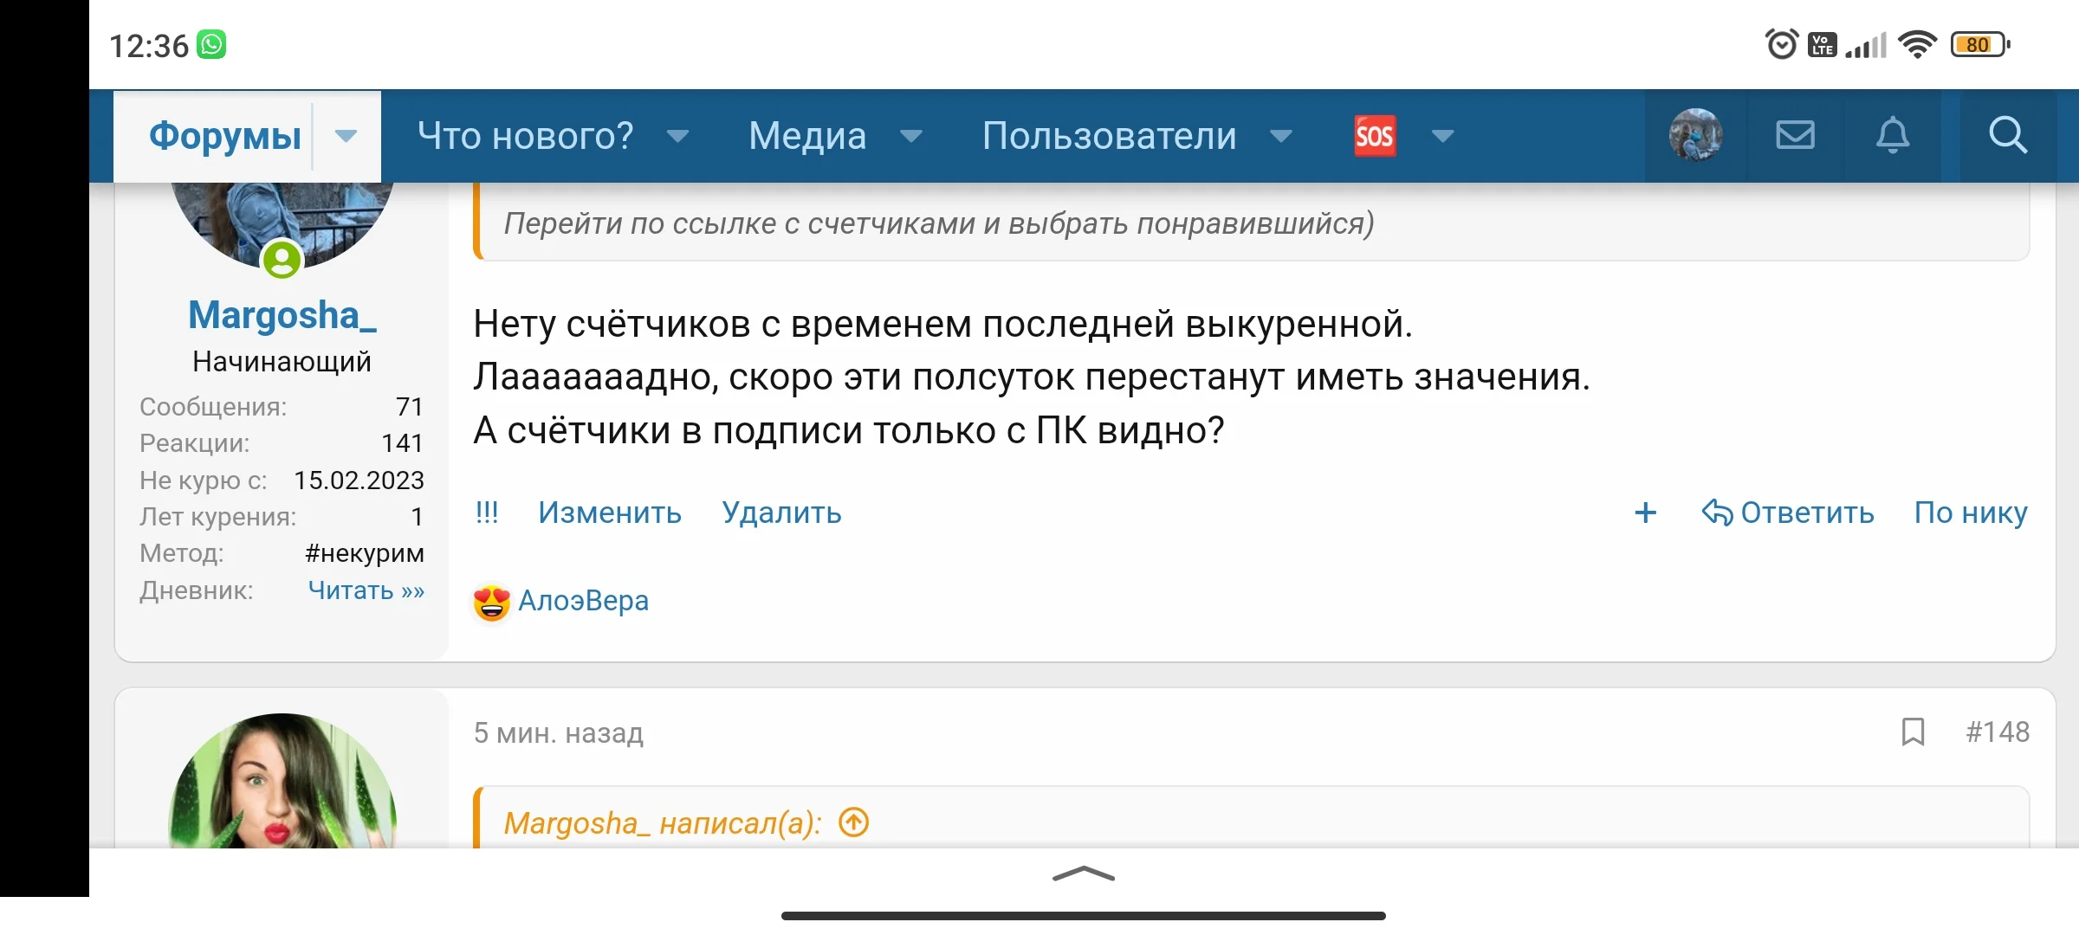Open user account avatar in navbar
The image size is (2079, 935).
click(1695, 135)
